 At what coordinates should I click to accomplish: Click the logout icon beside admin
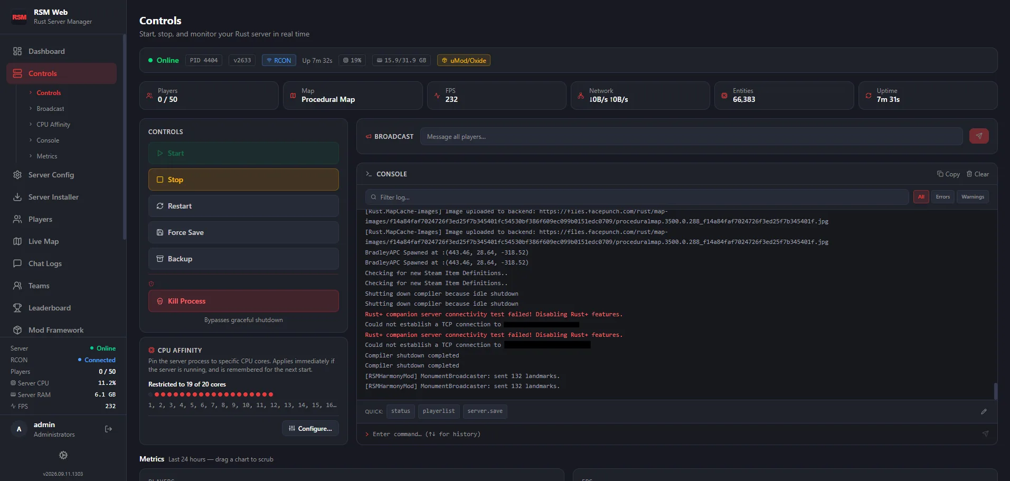pyautogui.click(x=109, y=429)
